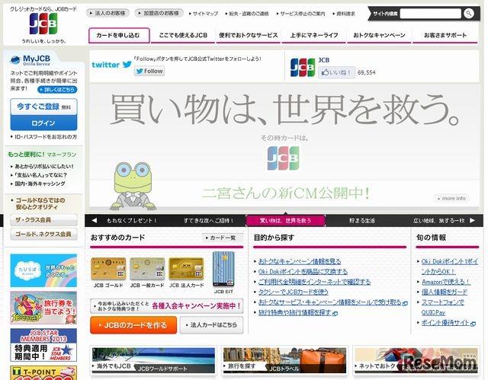Click the カード一覧 button

[222, 238]
